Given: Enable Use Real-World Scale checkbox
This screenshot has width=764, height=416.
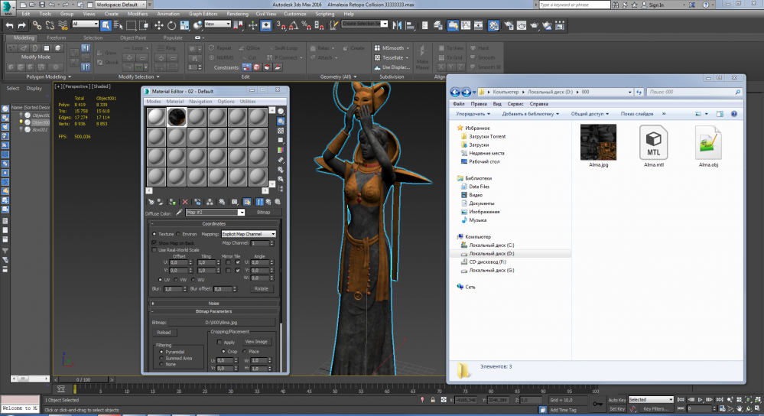Looking at the screenshot, I should pyautogui.click(x=154, y=250).
